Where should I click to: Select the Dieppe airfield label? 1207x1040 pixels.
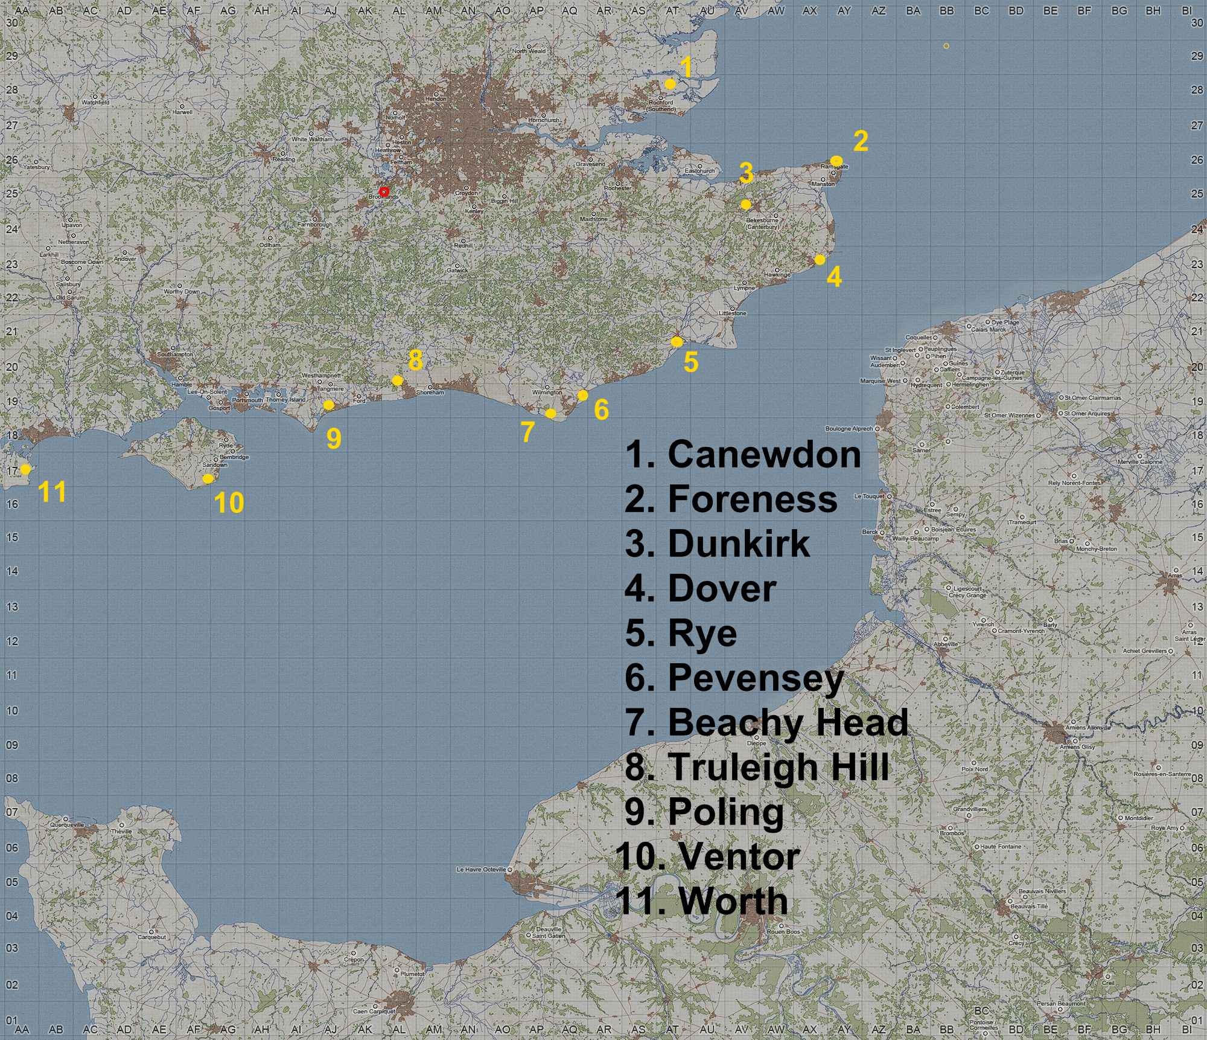756,743
